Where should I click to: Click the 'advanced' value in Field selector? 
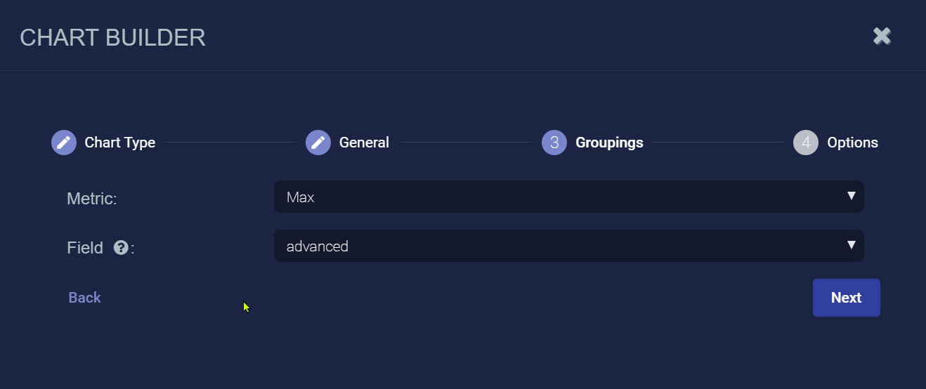point(318,246)
